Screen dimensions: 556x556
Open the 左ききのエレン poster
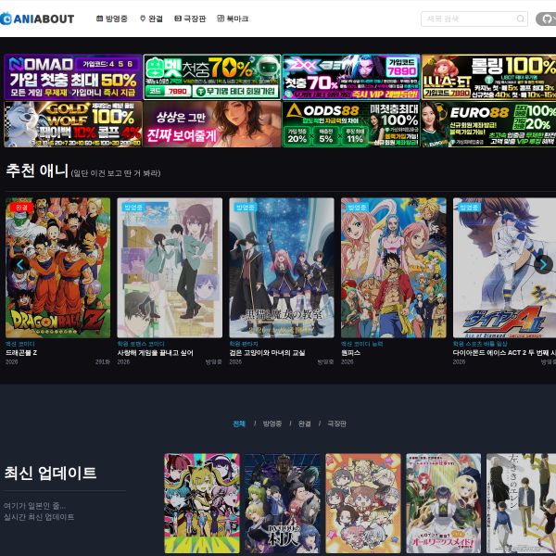(521, 503)
